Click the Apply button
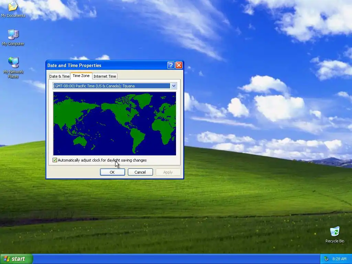 [x=168, y=172]
